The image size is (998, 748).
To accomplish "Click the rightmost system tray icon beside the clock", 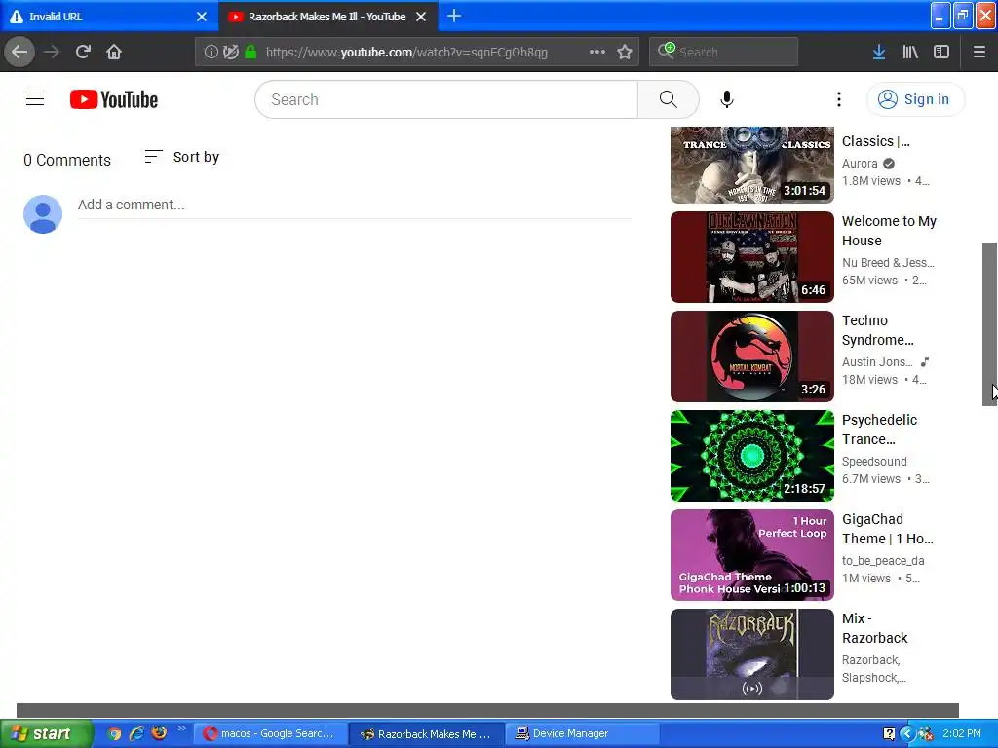I will (926, 733).
